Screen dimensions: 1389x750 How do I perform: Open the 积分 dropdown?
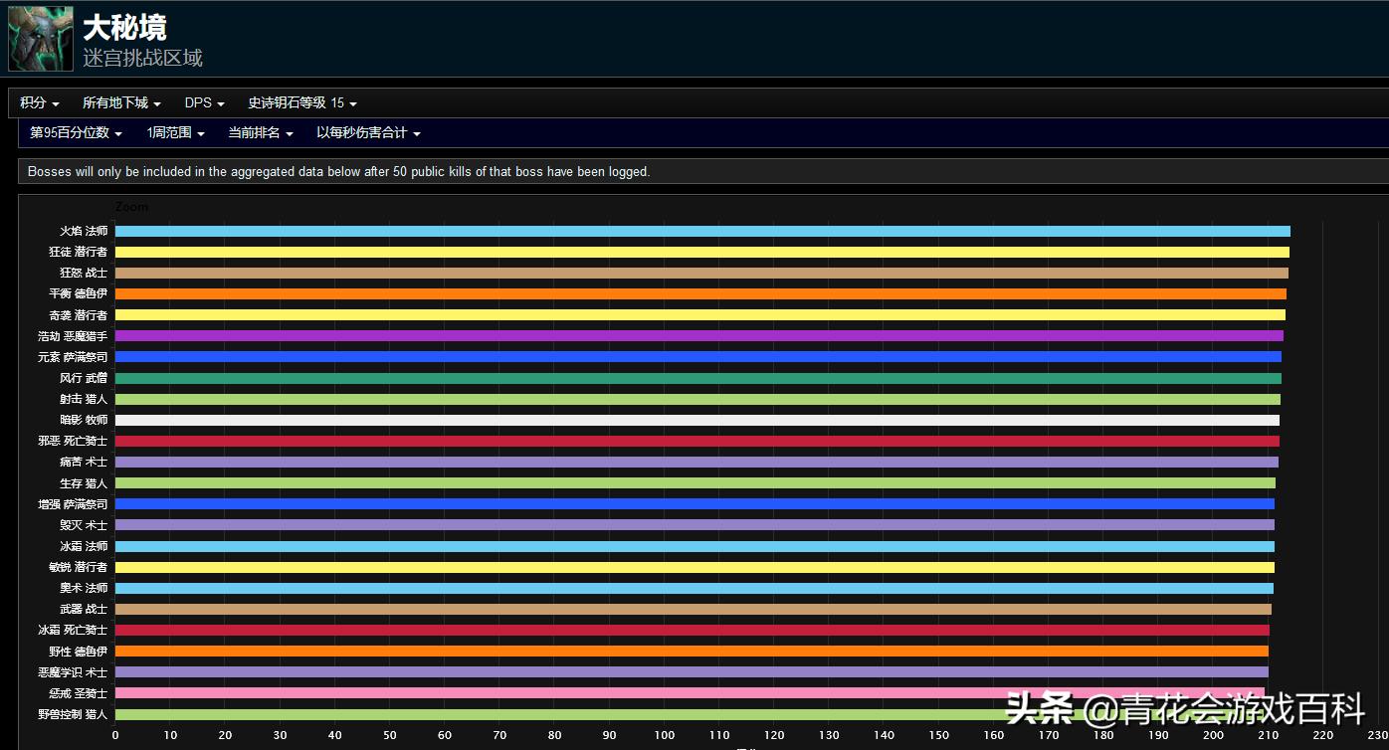[40, 102]
